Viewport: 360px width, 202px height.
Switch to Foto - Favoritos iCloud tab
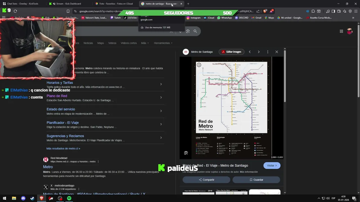(x=115, y=4)
